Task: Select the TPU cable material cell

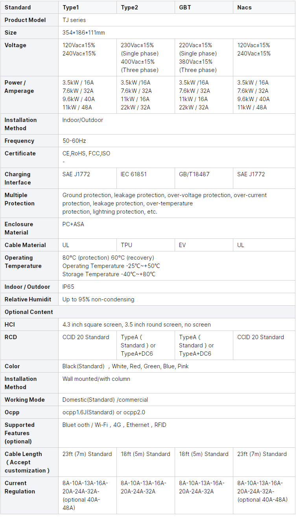Action: coord(127,245)
